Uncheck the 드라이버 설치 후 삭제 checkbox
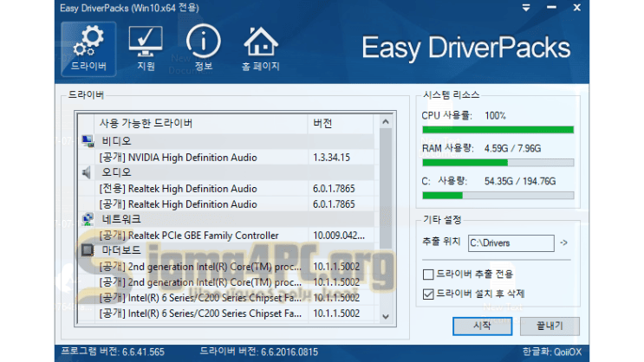 click(428, 294)
